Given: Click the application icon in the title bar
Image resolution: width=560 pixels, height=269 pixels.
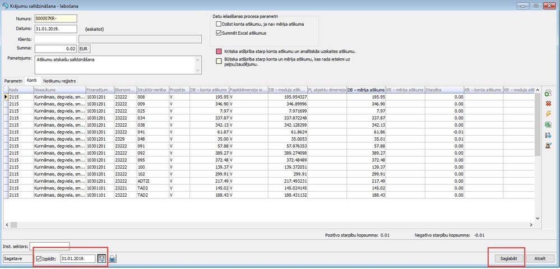Looking at the screenshot, I should coord(6,6).
